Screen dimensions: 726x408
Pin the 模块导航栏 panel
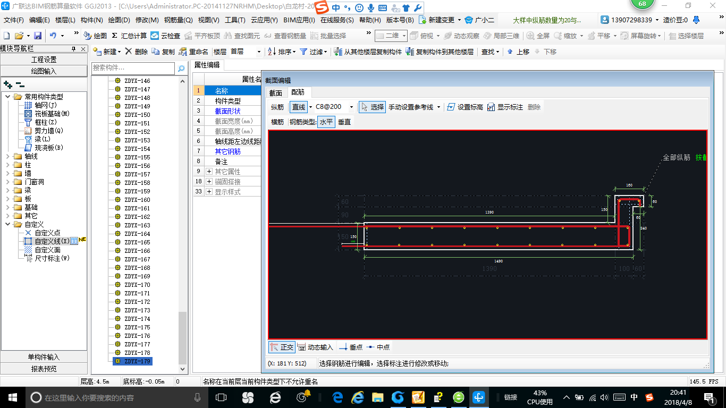tap(74, 49)
